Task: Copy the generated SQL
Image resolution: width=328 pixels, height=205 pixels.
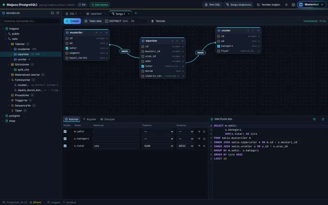Action: 314,119
